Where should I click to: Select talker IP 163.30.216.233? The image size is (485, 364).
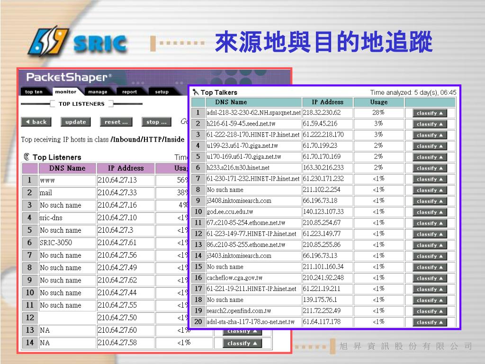(x=323, y=168)
